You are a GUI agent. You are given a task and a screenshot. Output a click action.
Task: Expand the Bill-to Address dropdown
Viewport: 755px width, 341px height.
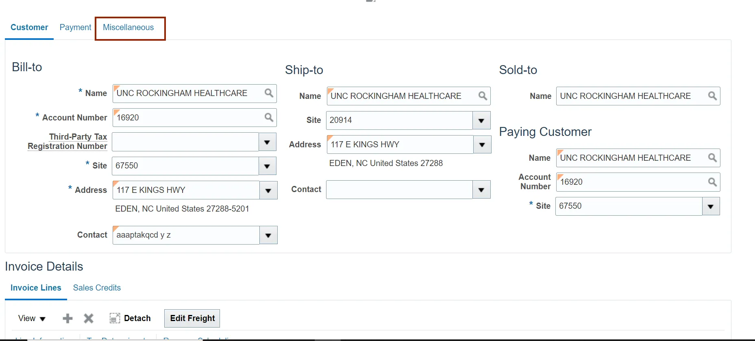(x=268, y=190)
